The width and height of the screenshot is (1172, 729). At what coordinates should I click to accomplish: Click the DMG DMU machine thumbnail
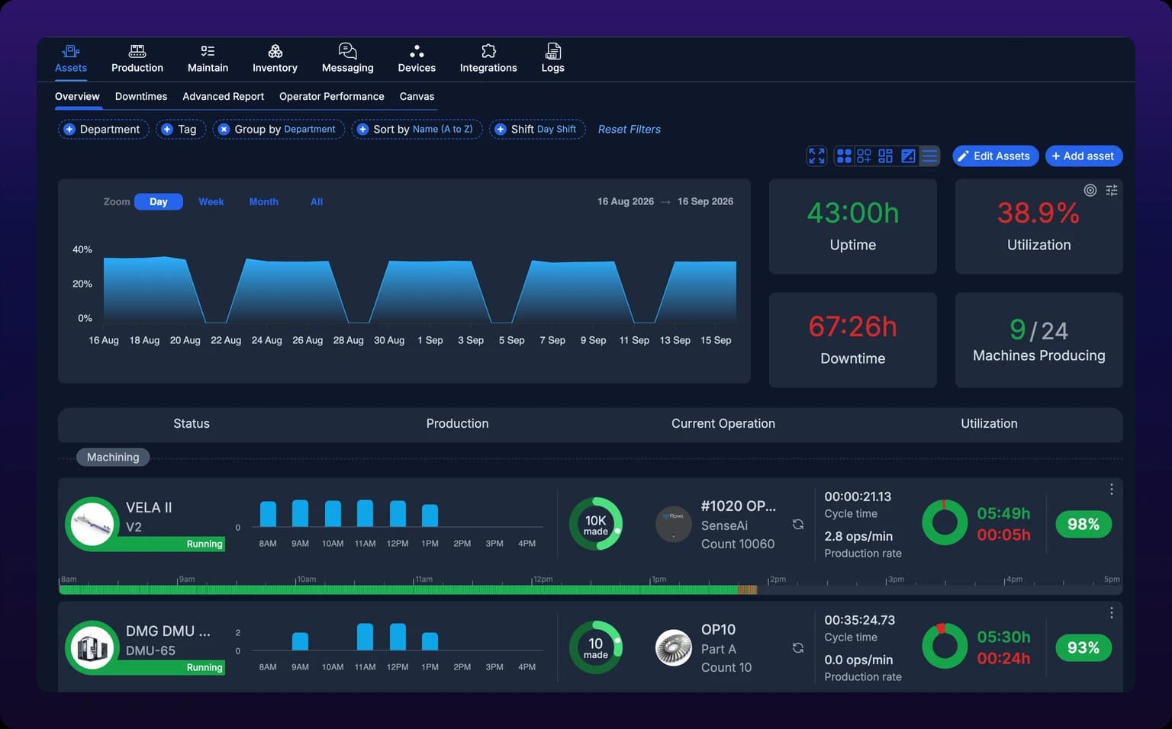point(92,647)
